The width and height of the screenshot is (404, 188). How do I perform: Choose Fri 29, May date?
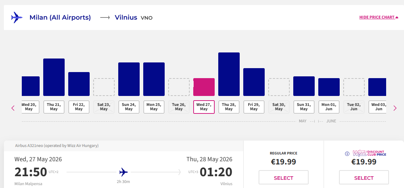(254, 107)
